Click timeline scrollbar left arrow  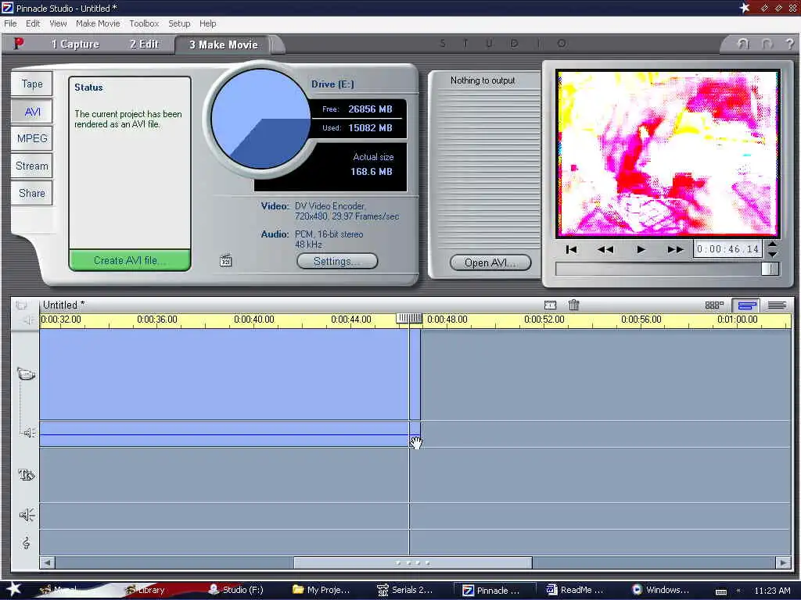[x=47, y=562]
